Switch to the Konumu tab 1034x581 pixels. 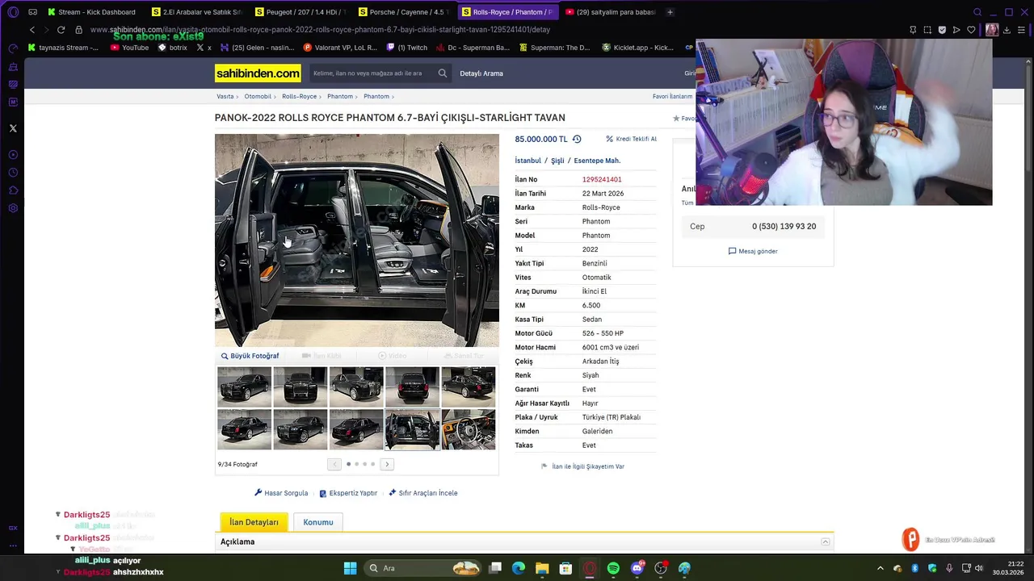point(318,522)
